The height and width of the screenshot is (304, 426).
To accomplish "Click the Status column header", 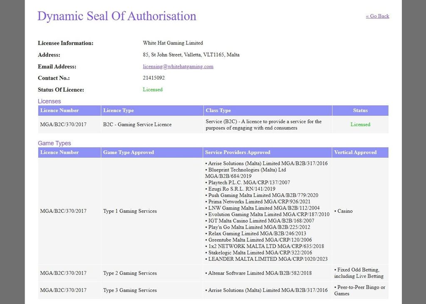I will (360, 110).
